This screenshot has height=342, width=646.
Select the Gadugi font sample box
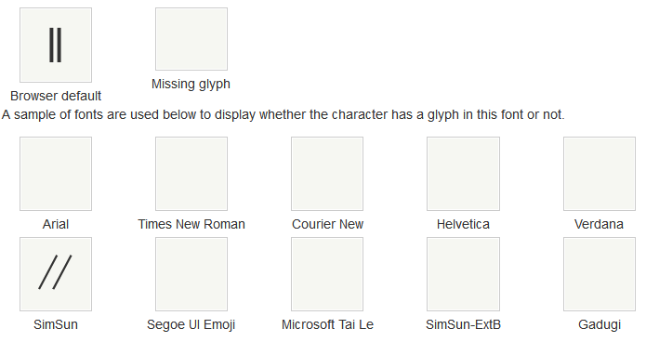tap(600, 274)
